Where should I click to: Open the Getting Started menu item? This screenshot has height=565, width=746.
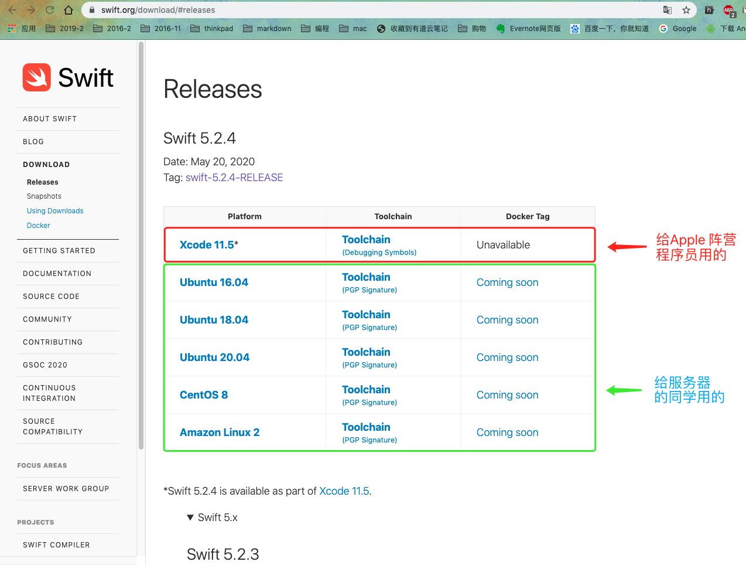coord(59,251)
